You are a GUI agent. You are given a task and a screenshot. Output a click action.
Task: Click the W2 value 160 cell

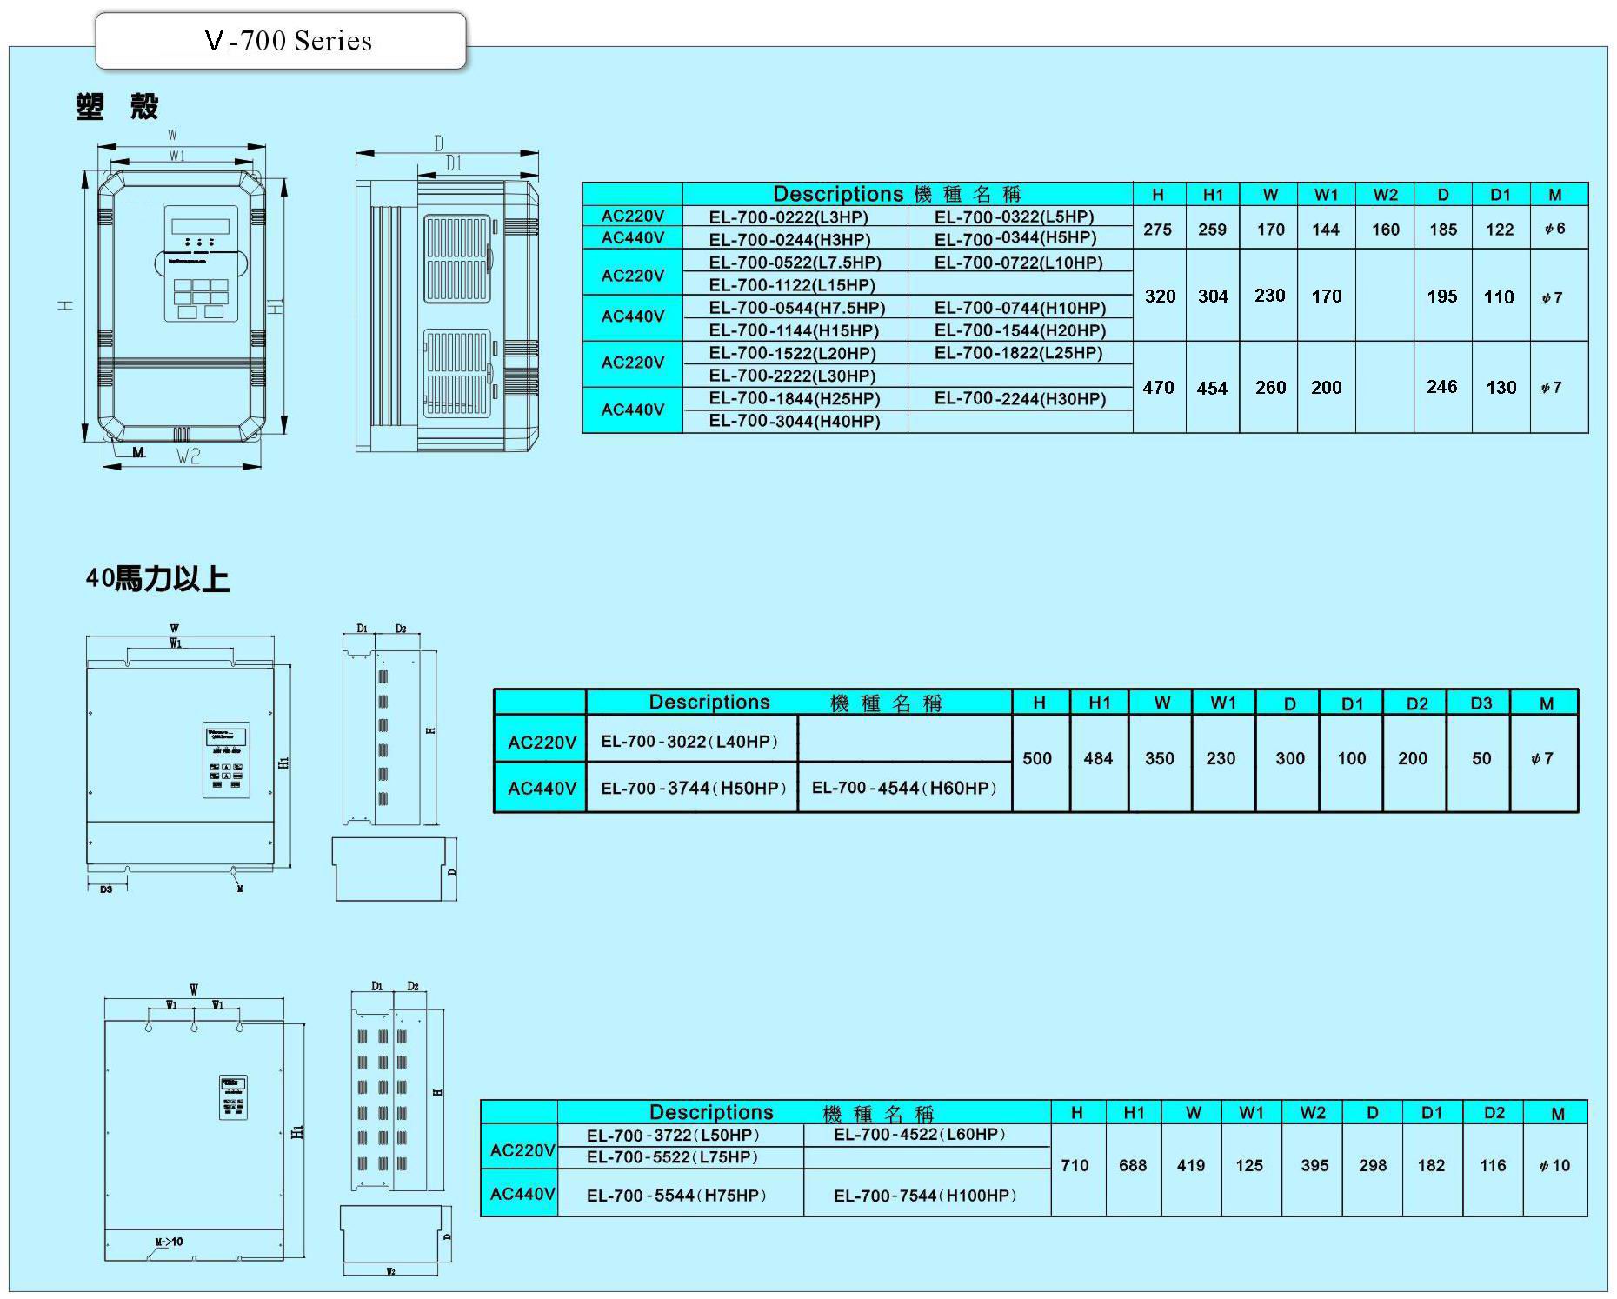tap(1385, 230)
